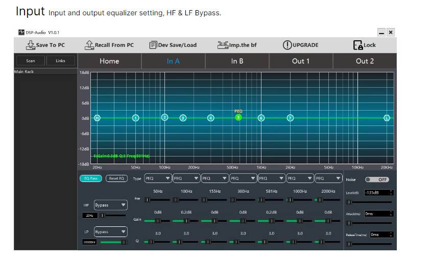Viewport: 430px width, 260px height.
Task: Click the Scan button
Action: pos(31,61)
